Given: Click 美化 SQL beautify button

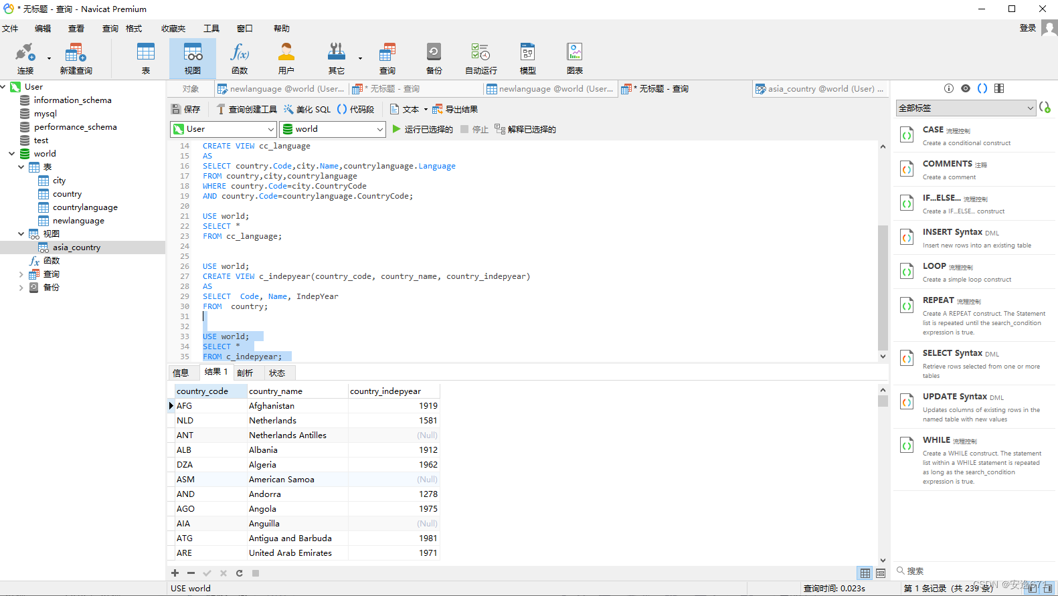Looking at the screenshot, I should (x=307, y=109).
